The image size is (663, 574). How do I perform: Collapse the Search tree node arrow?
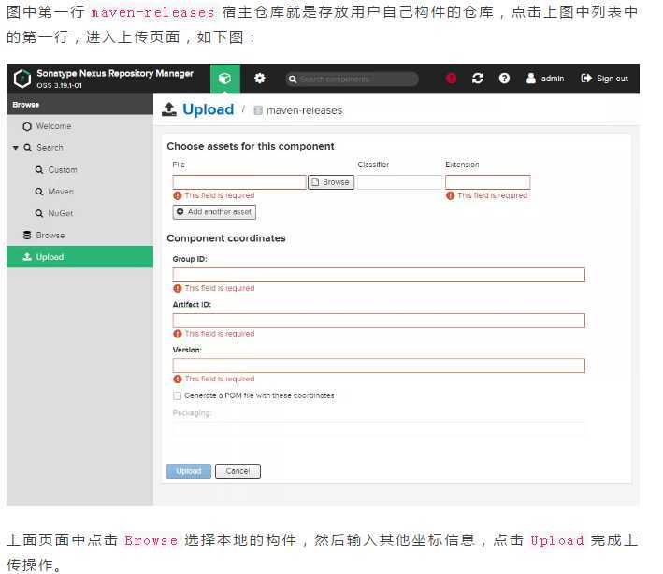(16, 148)
